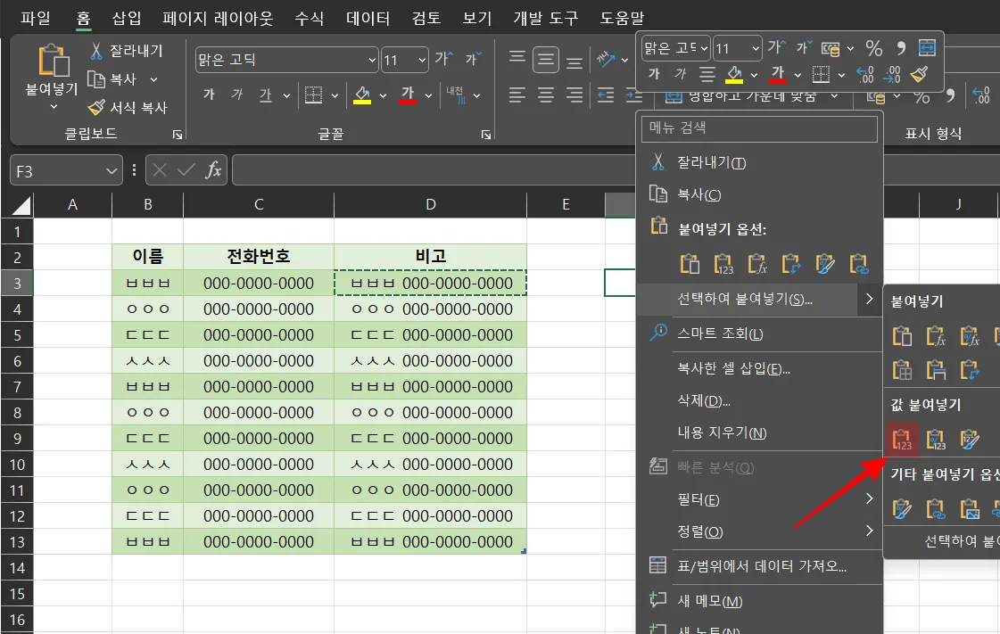Center align text using the mini toolbar
This screenshot has width=1000, height=634.
tap(707, 75)
